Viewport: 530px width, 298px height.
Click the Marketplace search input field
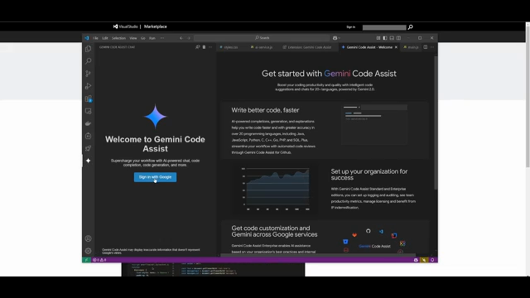[384, 27]
